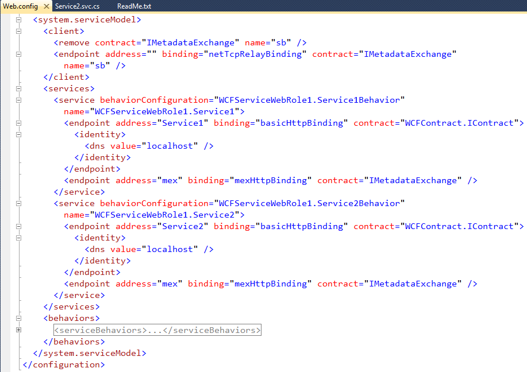Screen dimensions: 527x372
Task: Collapse the system.serviceModel node
Action: [19, 20]
